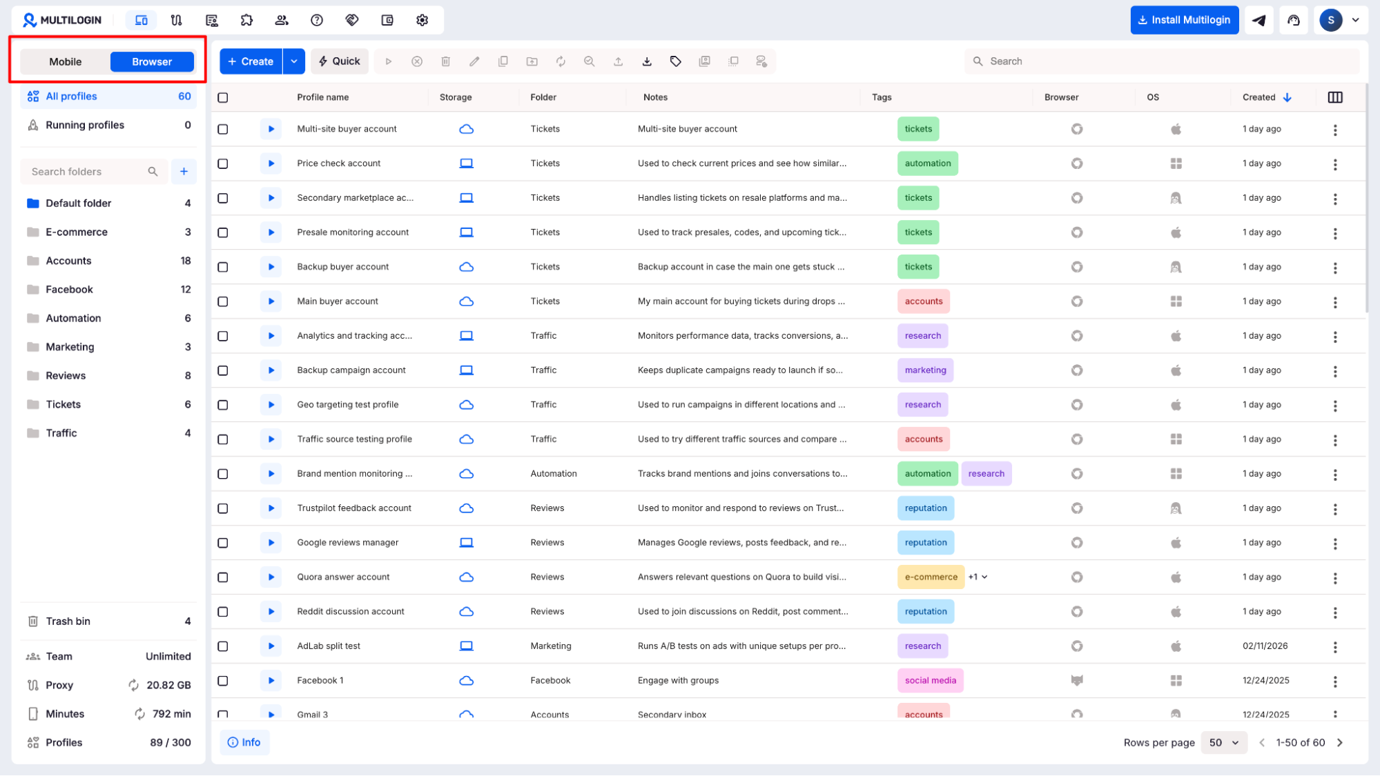Launch the Price check account profile
Screen dimensions: 1380x776
[x=271, y=163]
